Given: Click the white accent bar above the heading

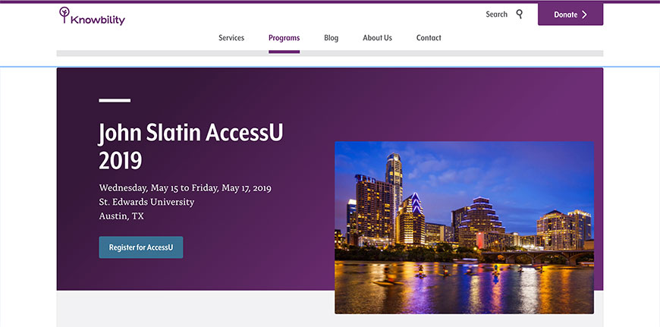Looking at the screenshot, I should pos(115,100).
